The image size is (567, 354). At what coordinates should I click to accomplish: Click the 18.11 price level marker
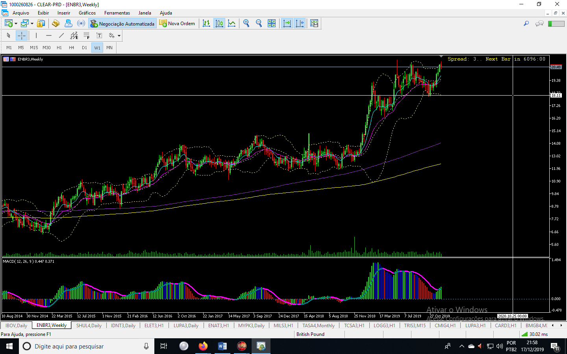click(x=556, y=95)
